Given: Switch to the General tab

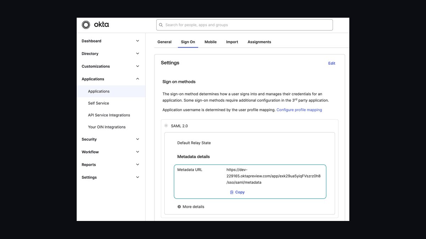Looking at the screenshot, I should 164,42.
